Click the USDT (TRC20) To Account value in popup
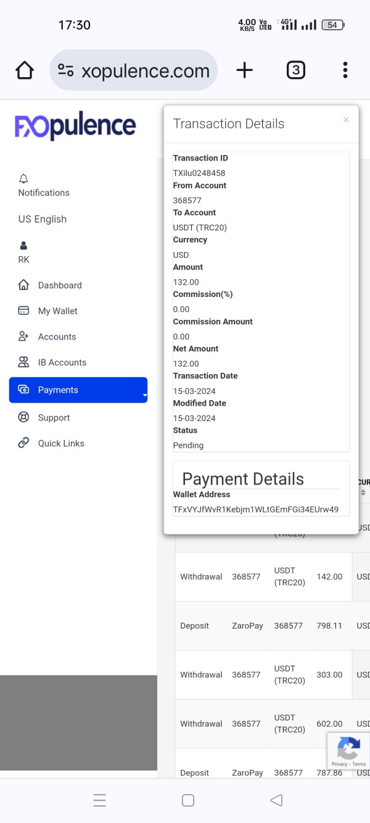Image resolution: width=370 pixels, height=823 pixels. click(x=200, y=228)
